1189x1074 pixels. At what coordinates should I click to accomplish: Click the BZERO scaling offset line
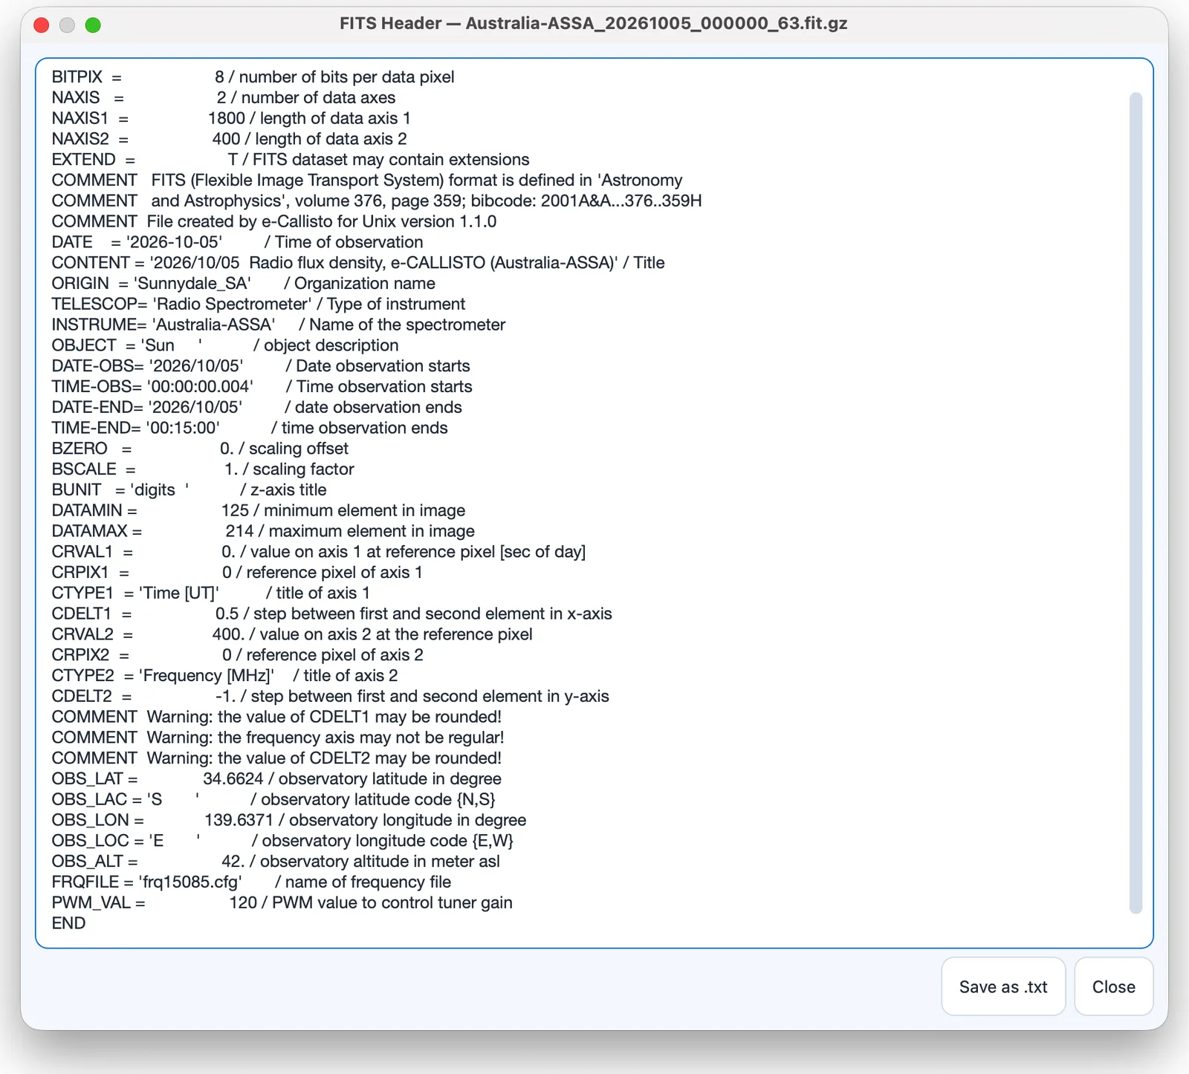click(200, 449)
